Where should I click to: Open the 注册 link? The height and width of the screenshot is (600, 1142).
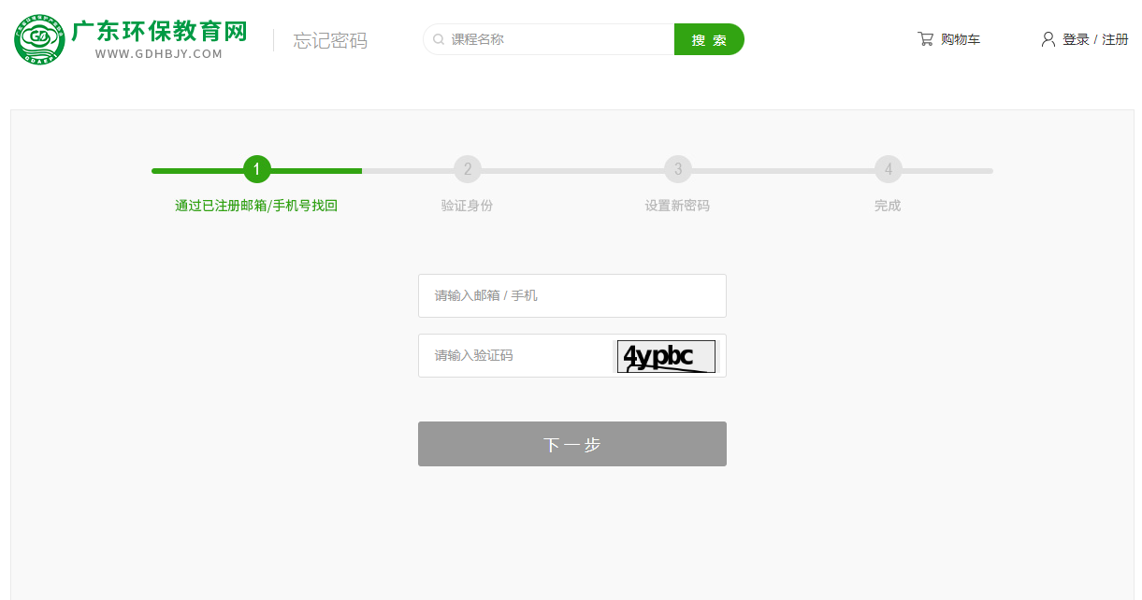pyautogui.click(x=1115, y=39)
